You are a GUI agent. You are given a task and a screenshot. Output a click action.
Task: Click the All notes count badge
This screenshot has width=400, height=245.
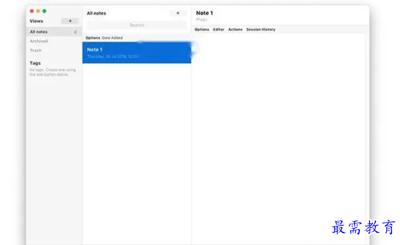(75, 32)
